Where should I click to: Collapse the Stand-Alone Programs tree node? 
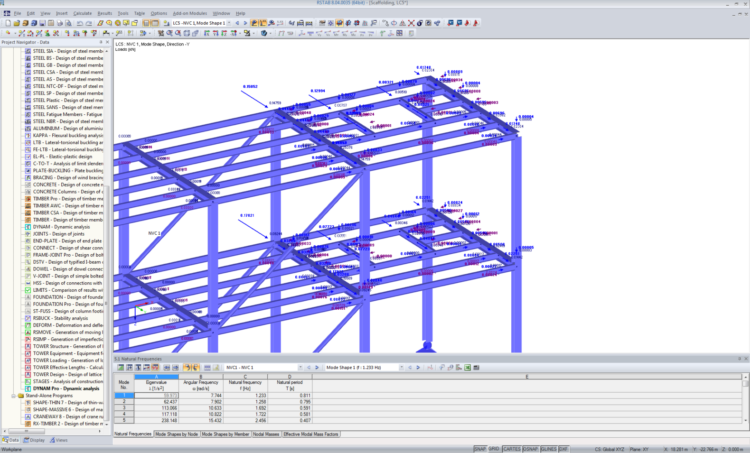[14, 396]
